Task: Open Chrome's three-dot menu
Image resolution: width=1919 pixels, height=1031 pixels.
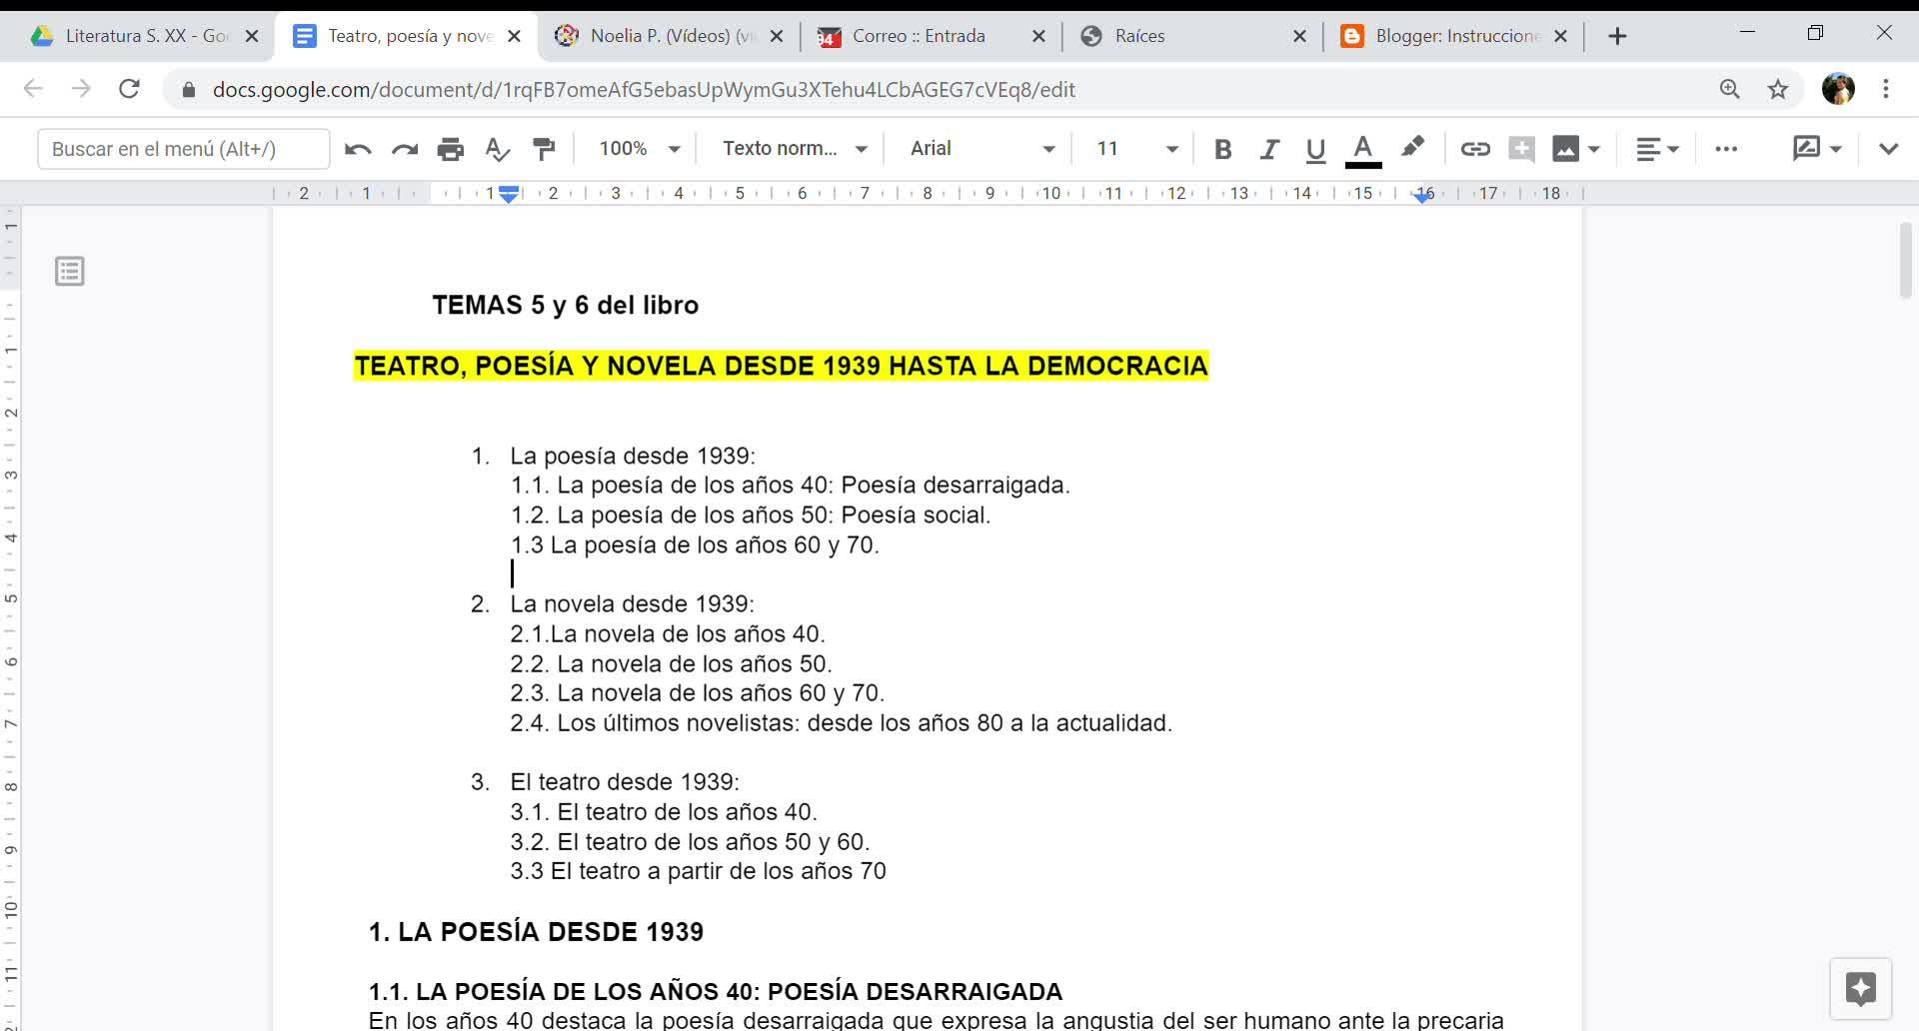Action: [1886, 89]
